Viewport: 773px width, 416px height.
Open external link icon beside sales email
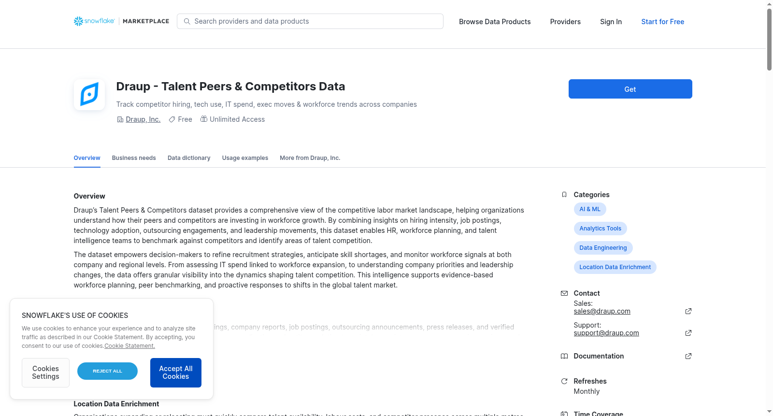(688, 311)
